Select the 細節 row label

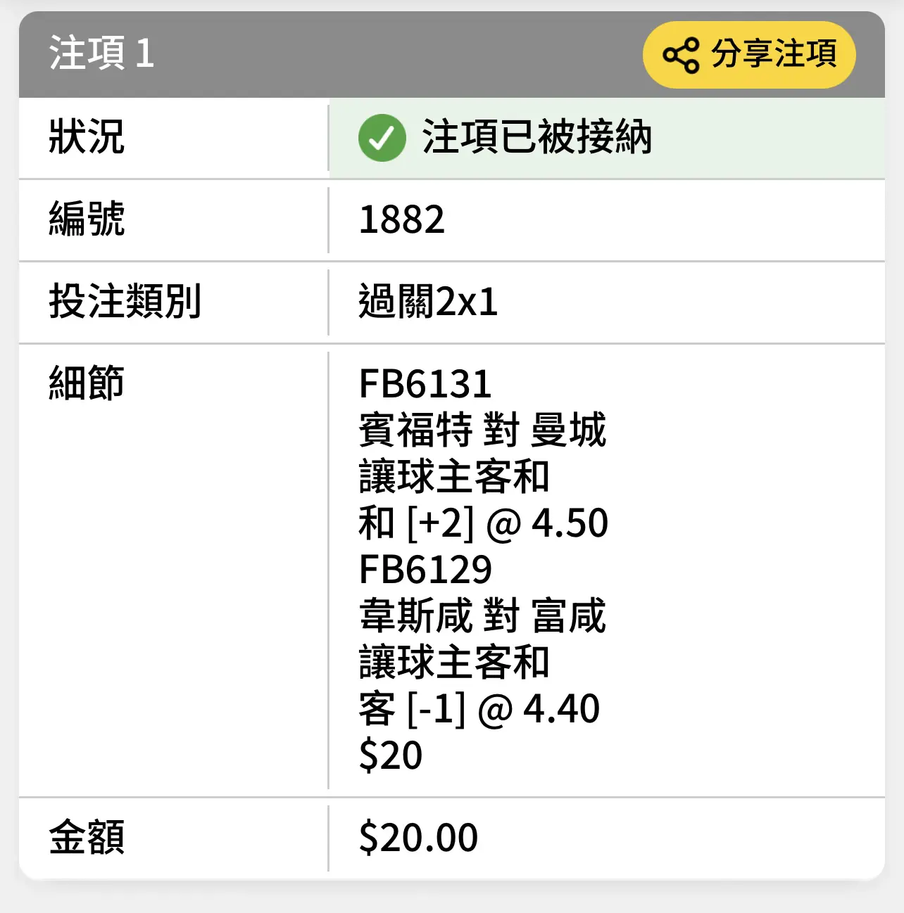point(87,384)
